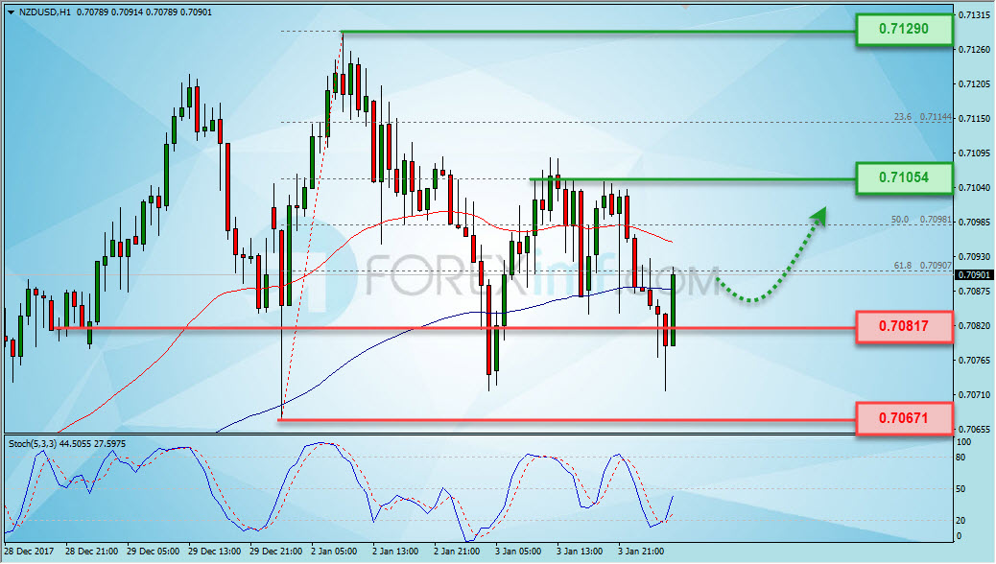
Task: Select the 0.71054 green resistance label
Action: click(904, 177)
